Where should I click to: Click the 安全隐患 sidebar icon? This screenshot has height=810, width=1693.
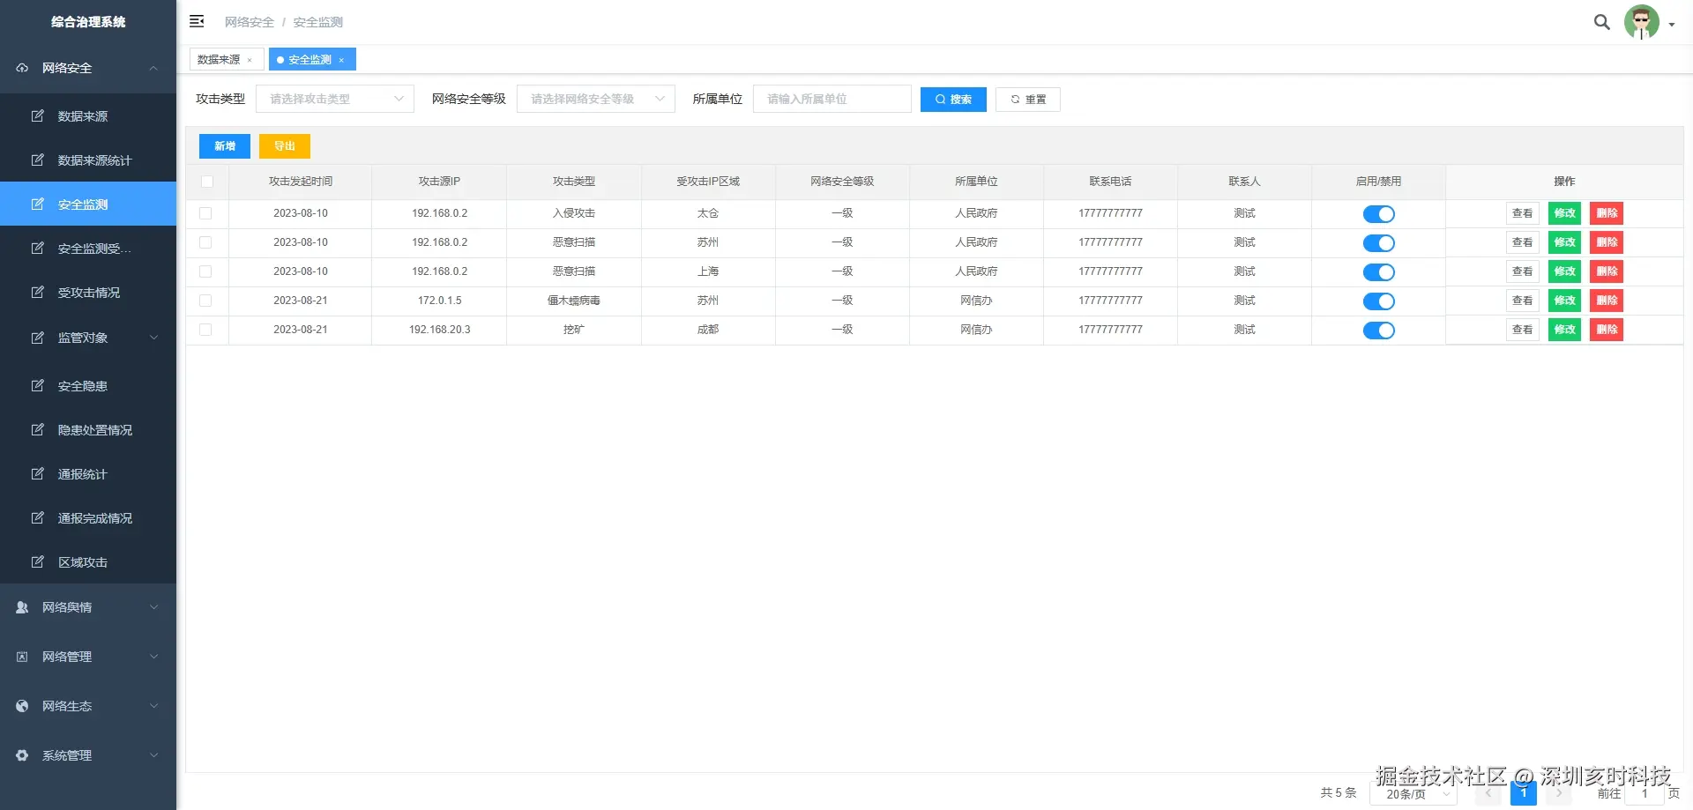pos(38,385)
